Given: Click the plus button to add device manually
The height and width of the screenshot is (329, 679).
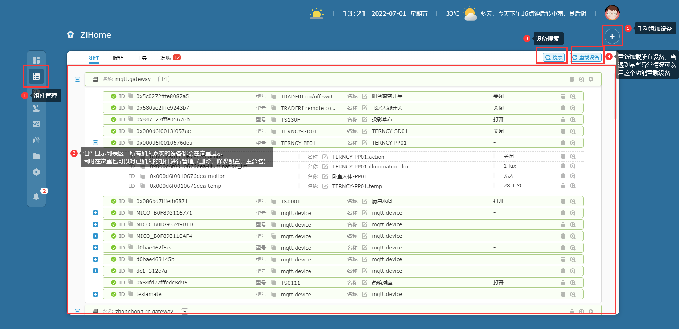Looking at the screenshot, I should 612,36.
